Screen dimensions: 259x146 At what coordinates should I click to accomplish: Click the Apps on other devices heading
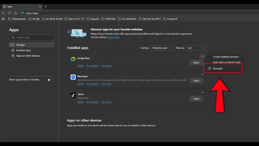(84, 120)
